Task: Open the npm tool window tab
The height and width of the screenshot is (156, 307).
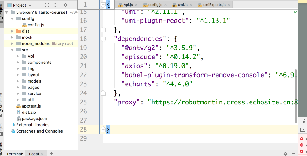Action: (2, 129)
